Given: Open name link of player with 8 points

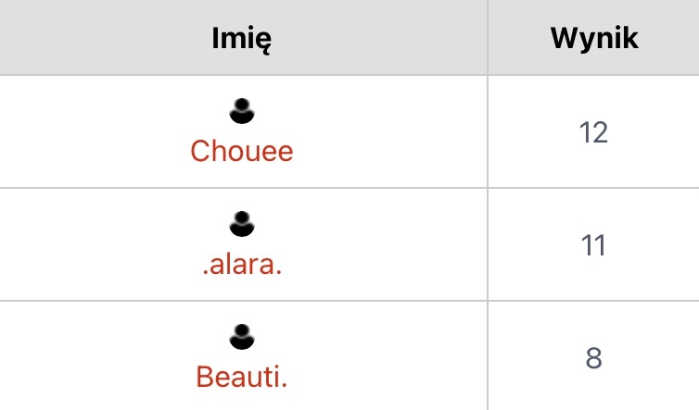Looking at the screenshot, I should coord(242,377).
